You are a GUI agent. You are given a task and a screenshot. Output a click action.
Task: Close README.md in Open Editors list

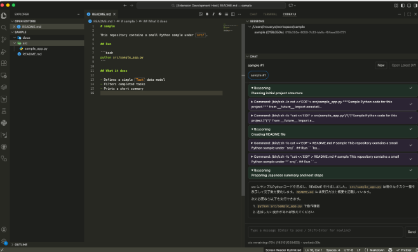point(14,27)
